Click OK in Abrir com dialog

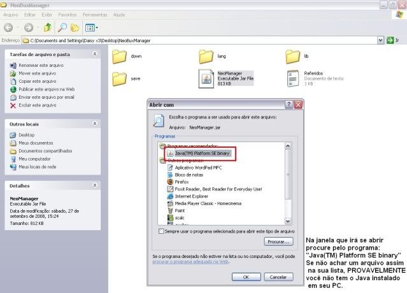pyautogui.click(x=246, y=277)
